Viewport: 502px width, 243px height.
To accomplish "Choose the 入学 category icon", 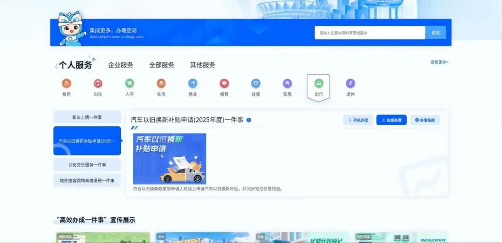I will (x=129, y=84).
